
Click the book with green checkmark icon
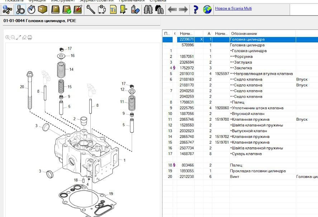pos(67,9)
